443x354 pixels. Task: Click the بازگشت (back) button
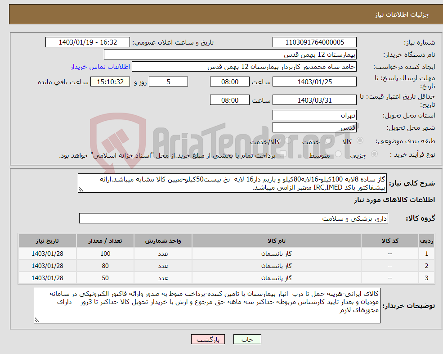click(208, 339)
